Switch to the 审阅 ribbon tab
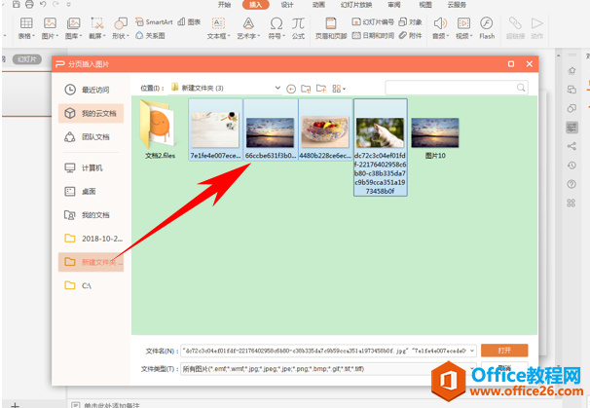Screen dimensions: 590x408 (394, 5)
